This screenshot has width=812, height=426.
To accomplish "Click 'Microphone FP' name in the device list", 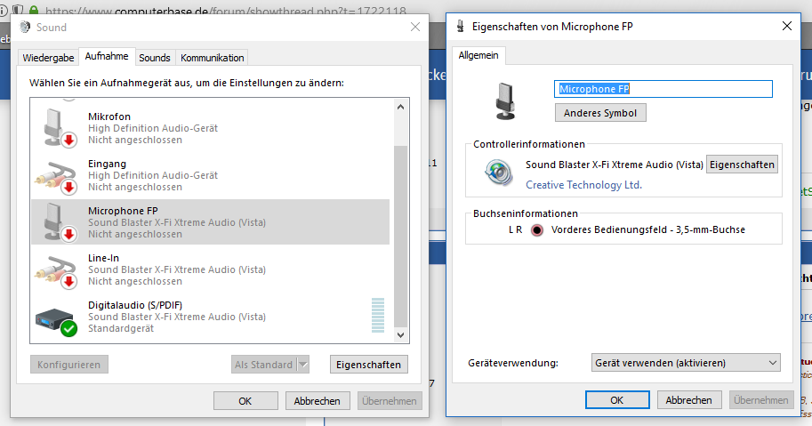I will (x=124, y=211).
